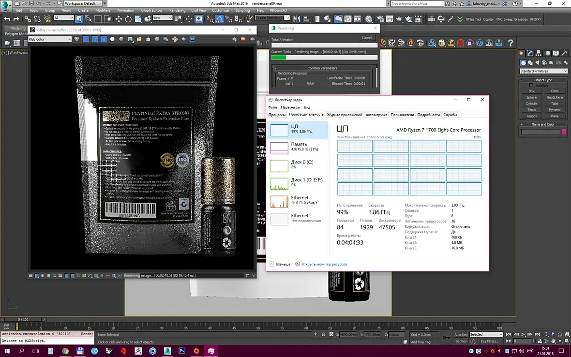Open the Modify command panel tab
The height and width of the screenshot is (357, 571).
coord(529,53)
